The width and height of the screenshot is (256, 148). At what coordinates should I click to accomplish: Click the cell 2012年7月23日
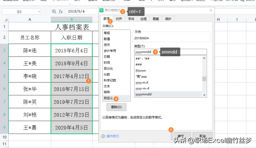click(x=72, y=115)
